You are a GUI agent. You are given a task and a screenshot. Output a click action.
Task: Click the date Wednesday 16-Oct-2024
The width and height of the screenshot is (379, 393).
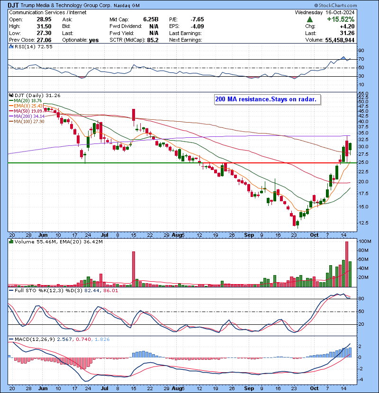coord(325,12)
